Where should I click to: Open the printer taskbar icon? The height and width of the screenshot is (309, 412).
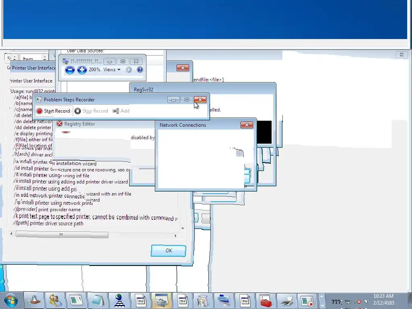286,300
